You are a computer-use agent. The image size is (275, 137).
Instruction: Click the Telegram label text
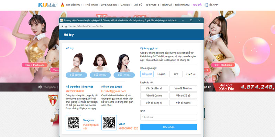click(x=89, y=121)
